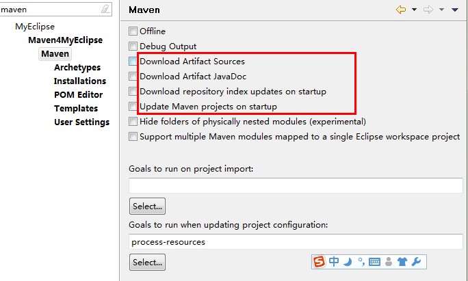Click the forward navigation arrow icon
The image size is (468, 281).
[428, 10]
